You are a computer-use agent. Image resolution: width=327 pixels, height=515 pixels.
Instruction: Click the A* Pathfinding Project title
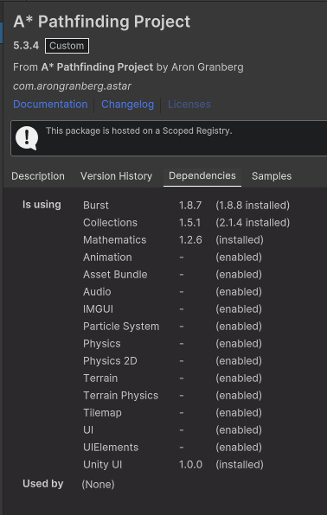pyautogui.click(x=102, y=22)
